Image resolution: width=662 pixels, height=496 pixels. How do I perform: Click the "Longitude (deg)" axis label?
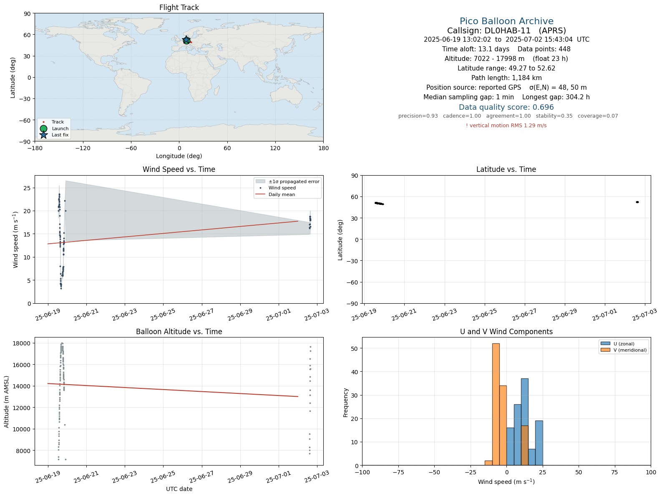click(179, 156)
